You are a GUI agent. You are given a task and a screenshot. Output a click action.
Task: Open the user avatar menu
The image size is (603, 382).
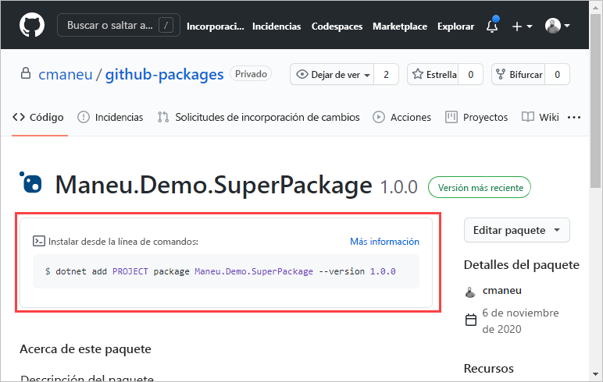(557, 26)
